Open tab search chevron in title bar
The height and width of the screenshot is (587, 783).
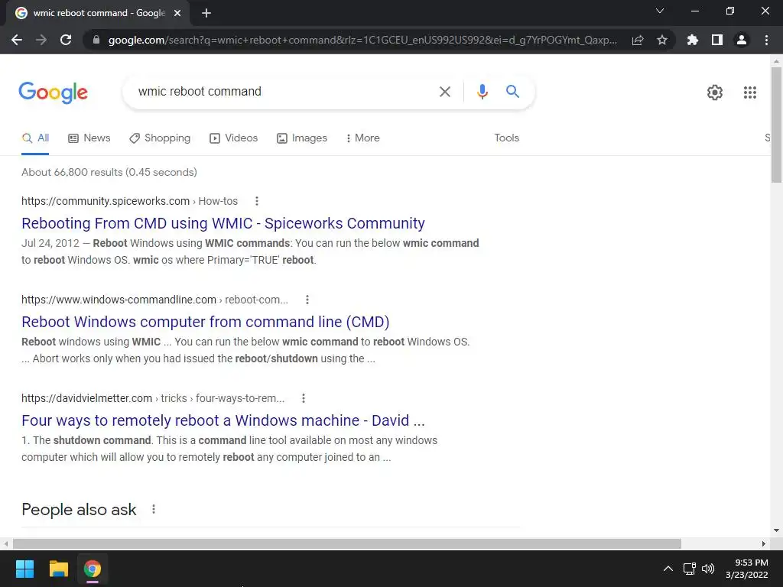pos(660,11)
